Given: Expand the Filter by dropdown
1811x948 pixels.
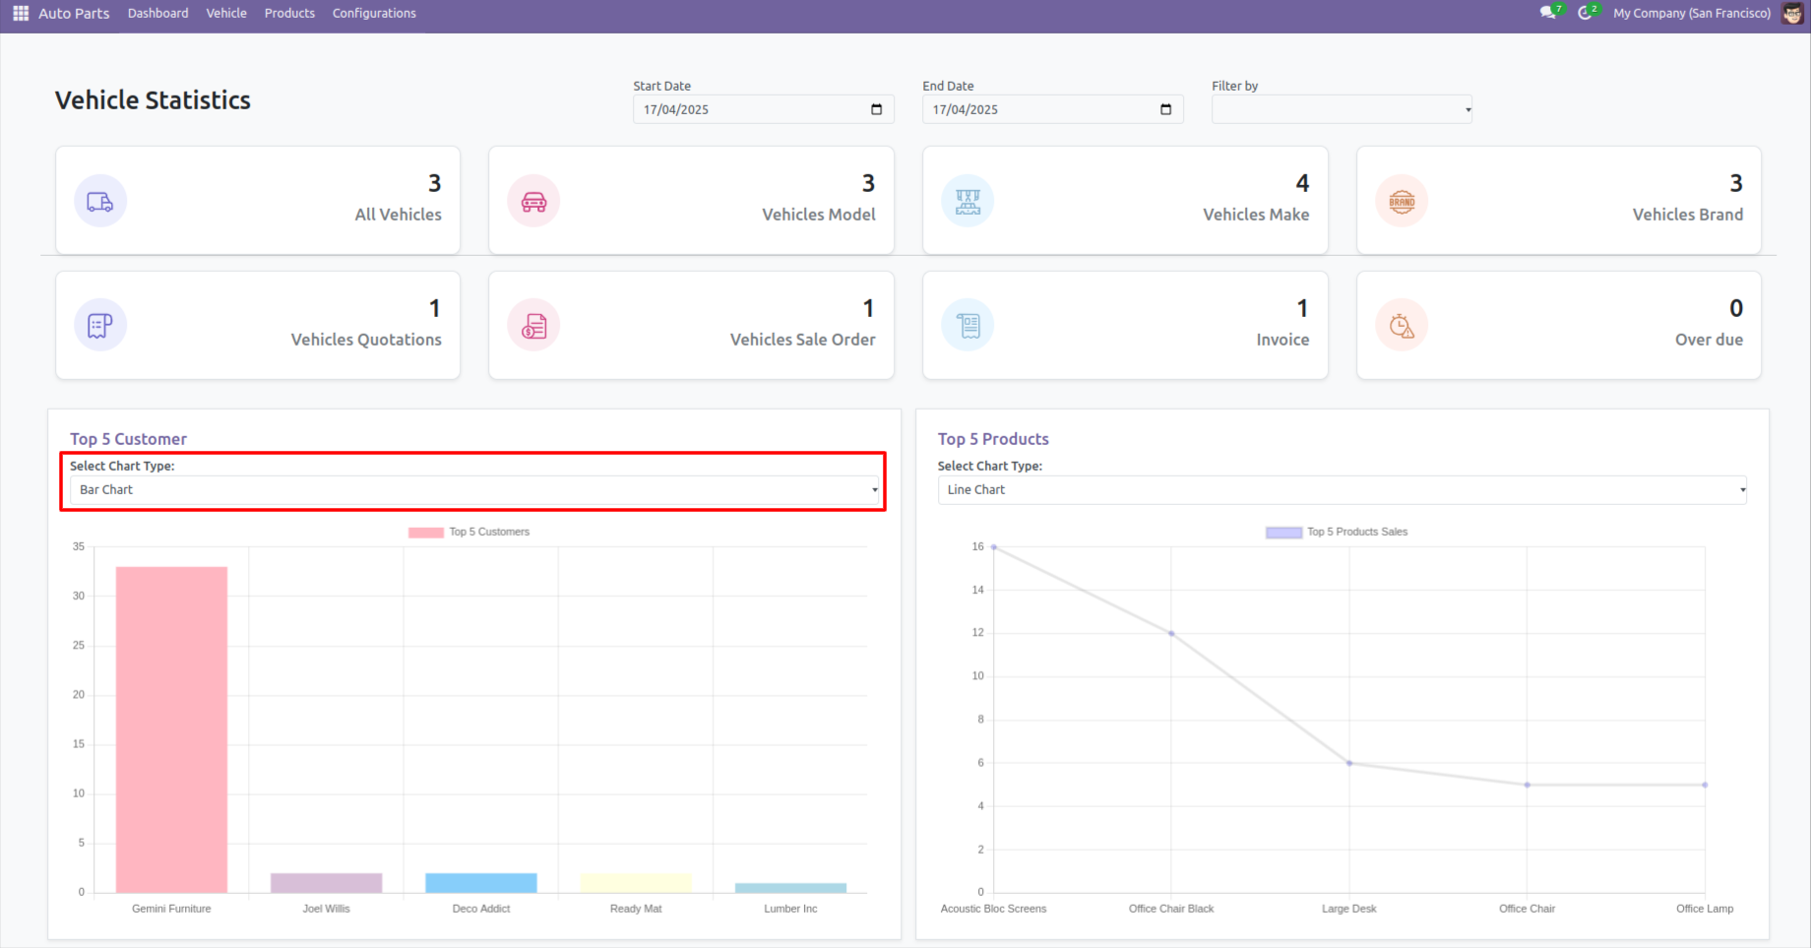Looking at the screenshot, I should (x=1342, y=109).
